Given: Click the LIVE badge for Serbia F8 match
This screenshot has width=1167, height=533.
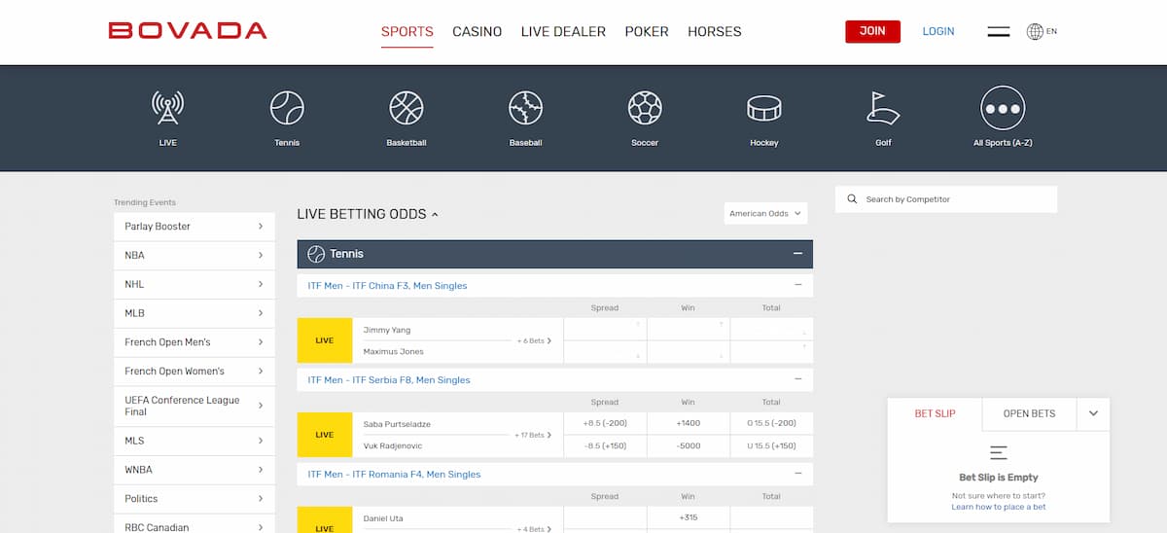Looking at the screenshot, I should tap(325, 435).
